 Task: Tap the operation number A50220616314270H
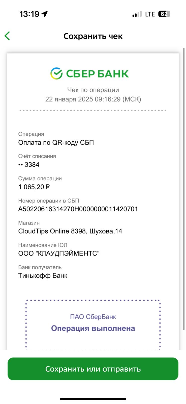78,209
